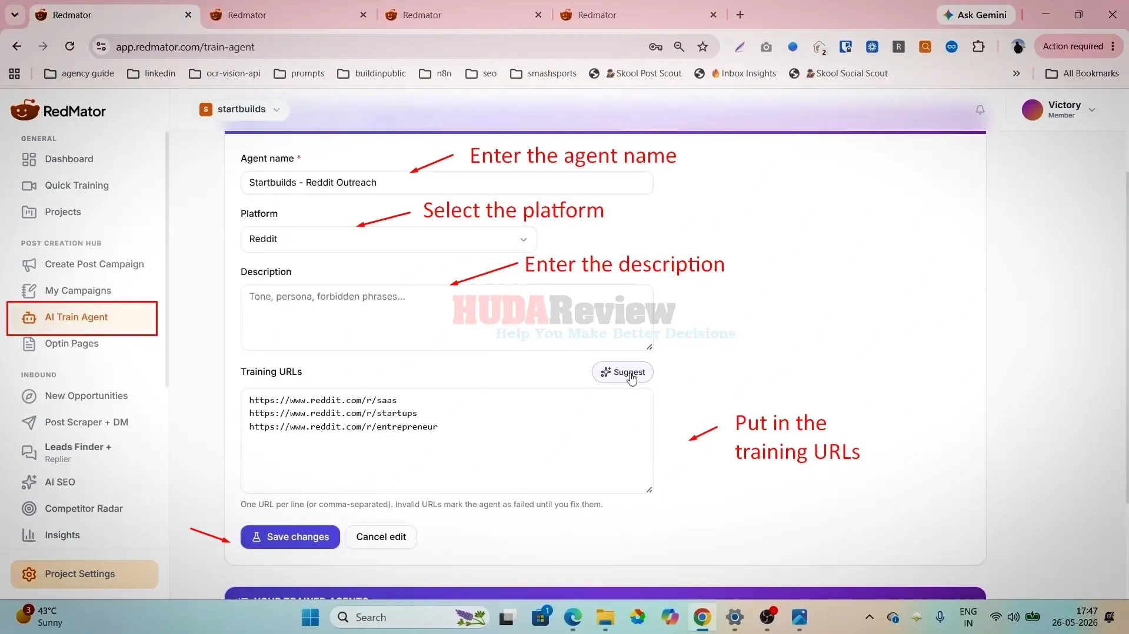1129x634 pixels.
Task: Click the Description text area
Action: click(x=447, y=317)
